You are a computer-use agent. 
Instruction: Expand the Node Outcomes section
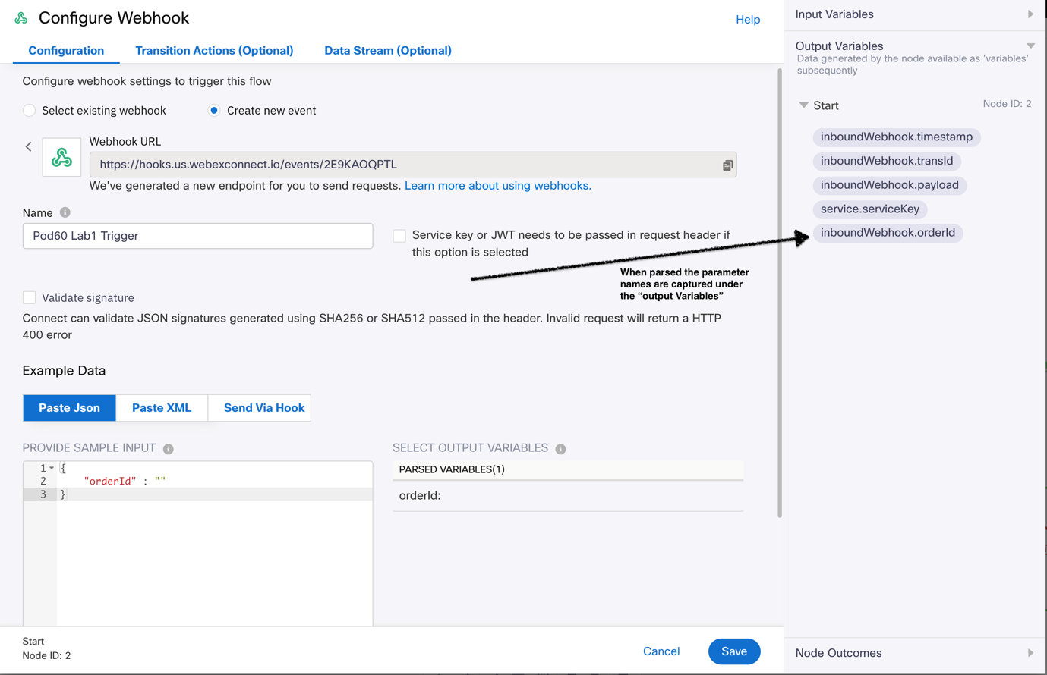pyautogui.click(x=1030, y=653)
